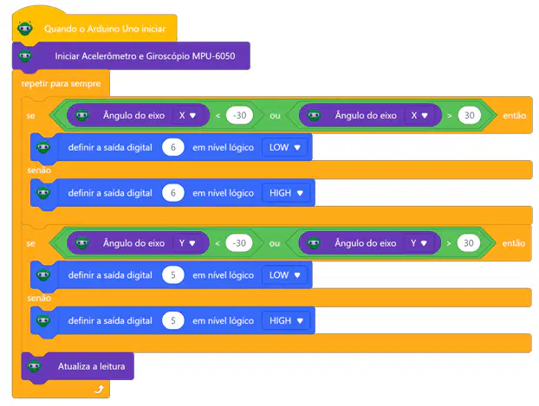Click pin number 5 field in the HIGH block
Viewport: 539px width, 406px height.
(x=173, y=321)
